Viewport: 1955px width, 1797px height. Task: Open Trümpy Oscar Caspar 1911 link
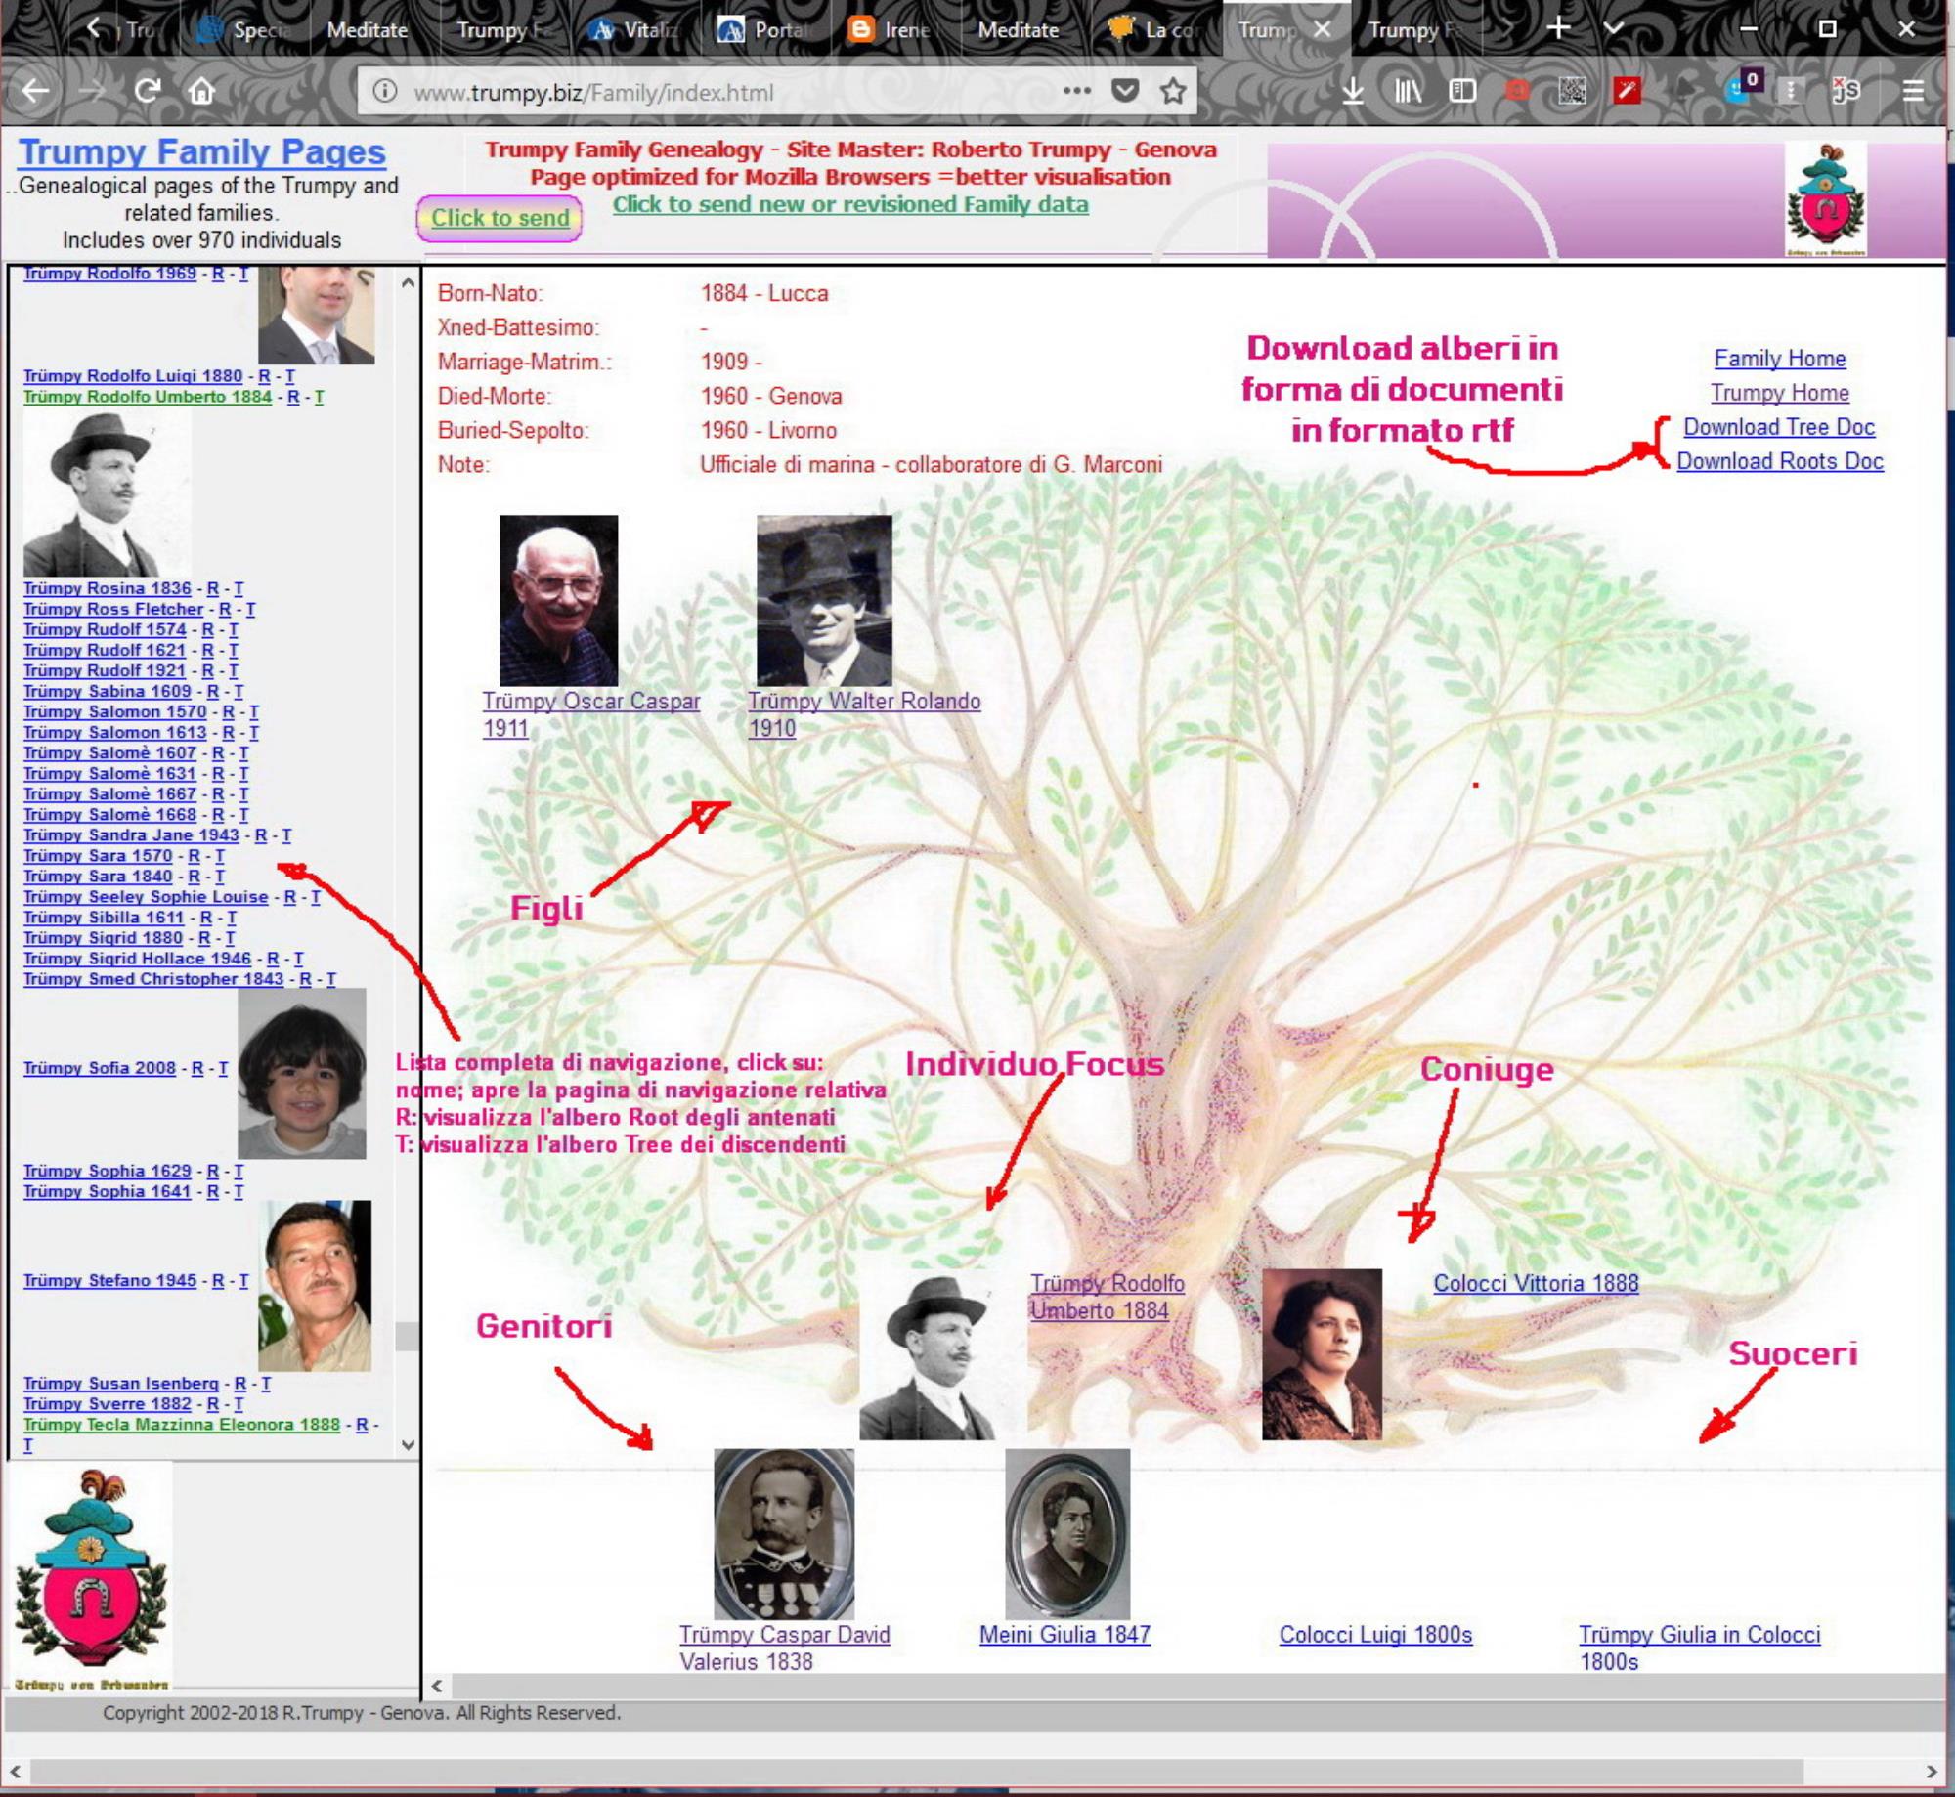[x=591, y=713]
